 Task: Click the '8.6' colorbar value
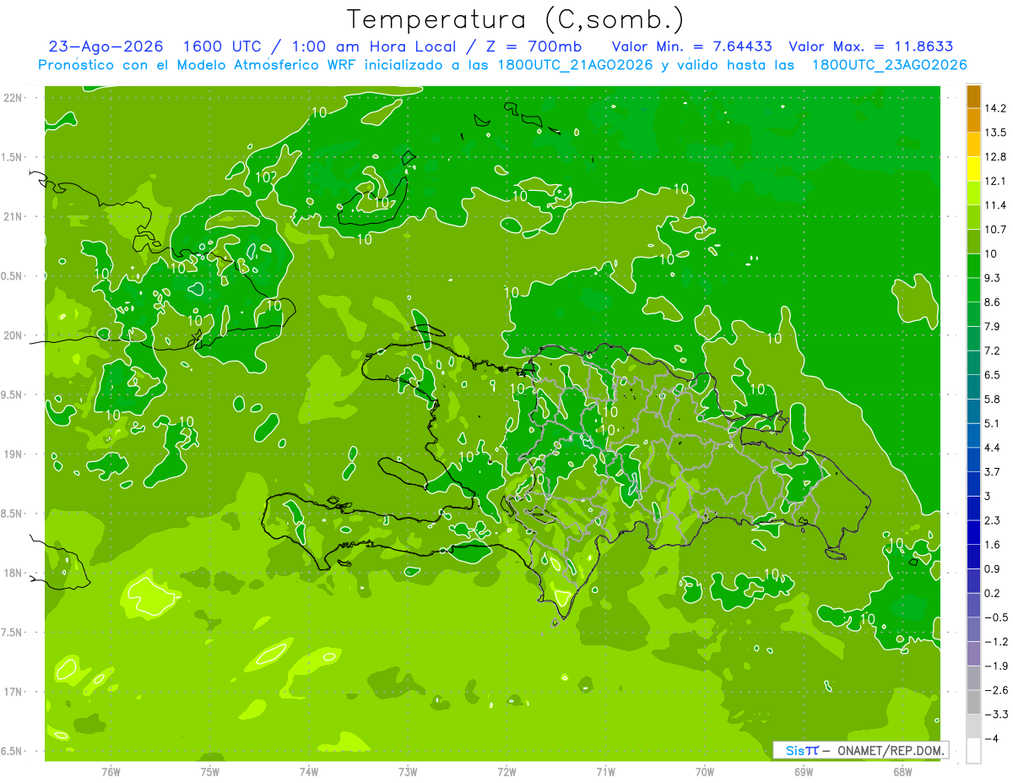click(x=994, y=302)
